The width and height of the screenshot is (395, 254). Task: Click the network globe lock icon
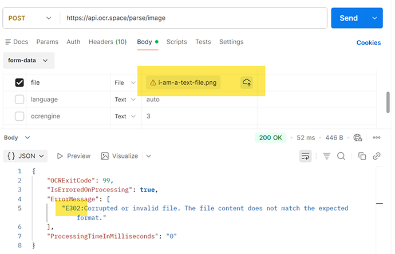(x=357, y=137)
